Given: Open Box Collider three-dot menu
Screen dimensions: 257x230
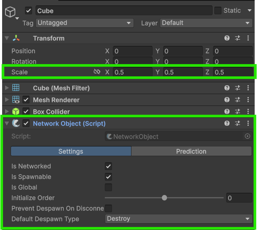Looking at the screenshot, I should pos(248,111).
